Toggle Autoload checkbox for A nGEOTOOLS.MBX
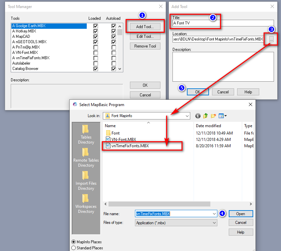281x251 pixels. tap(114, 42)
